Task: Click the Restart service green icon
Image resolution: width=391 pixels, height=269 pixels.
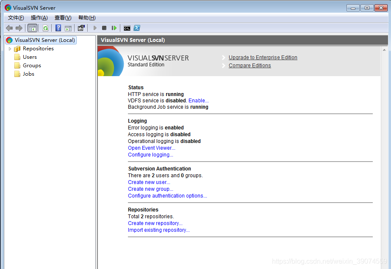Action: 114,28
